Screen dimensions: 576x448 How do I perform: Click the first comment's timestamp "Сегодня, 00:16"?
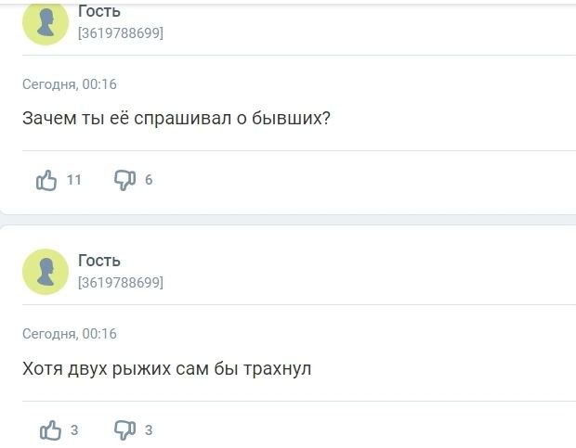tap(70, 84)
